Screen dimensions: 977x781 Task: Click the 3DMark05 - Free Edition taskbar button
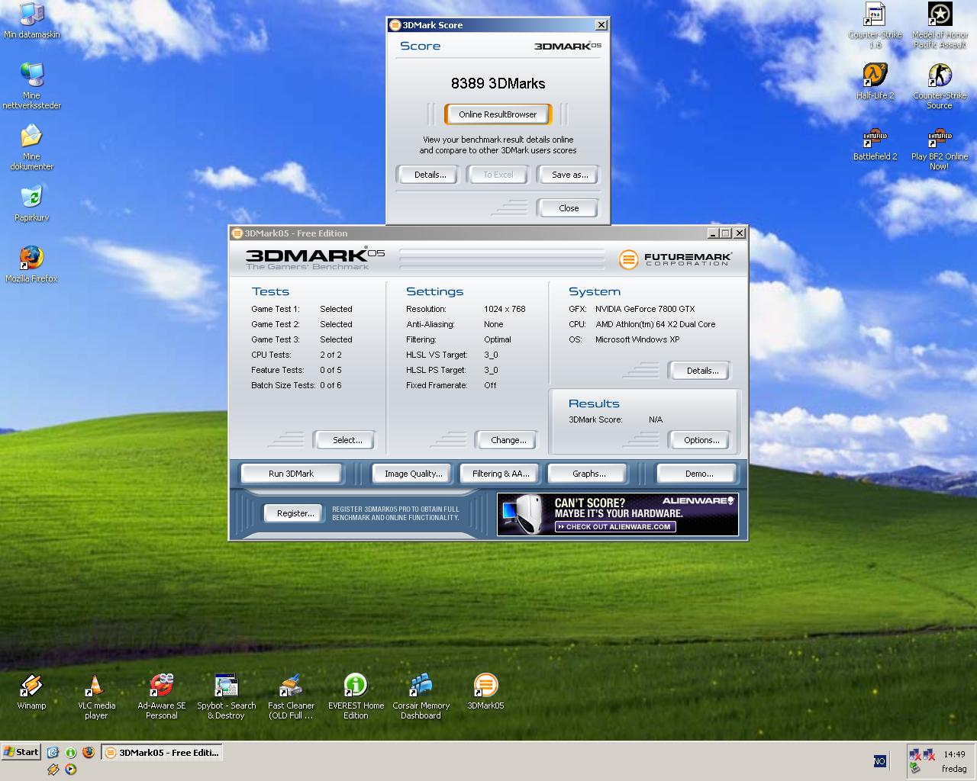point(162,752)
